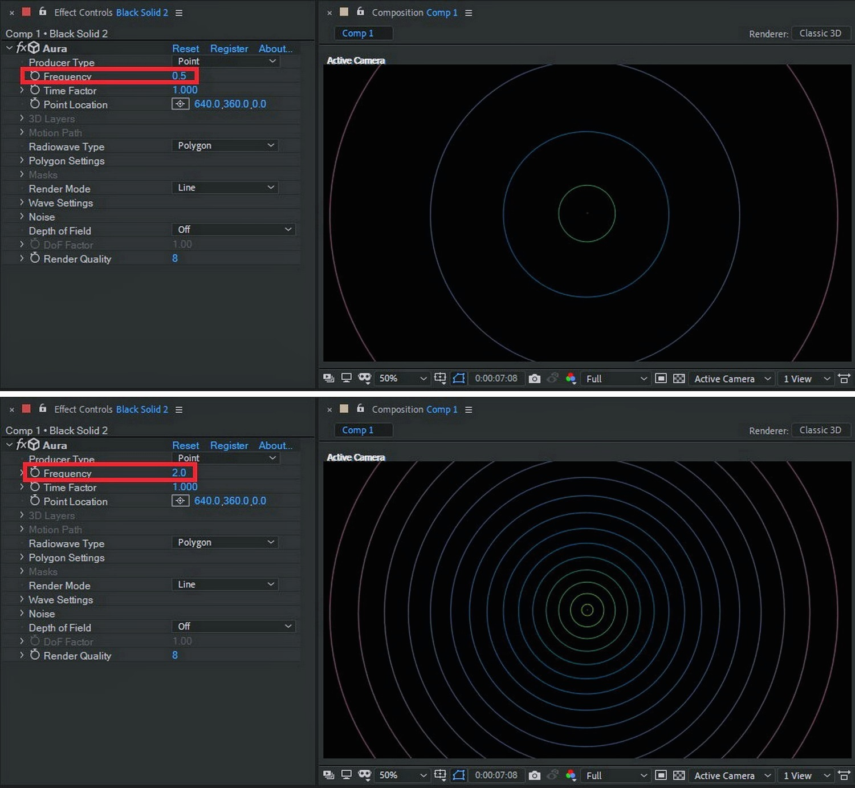
Task: Expand Noise group in upper panel
Action: click(22, 216)
